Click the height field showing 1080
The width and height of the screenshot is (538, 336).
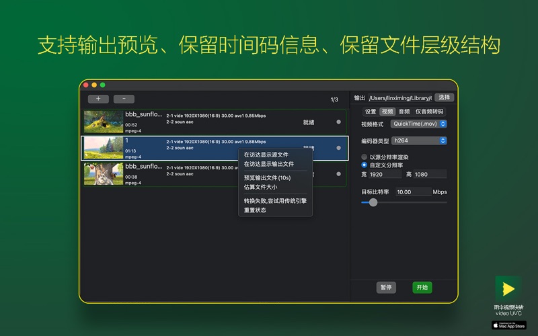(x=430, y=174)
